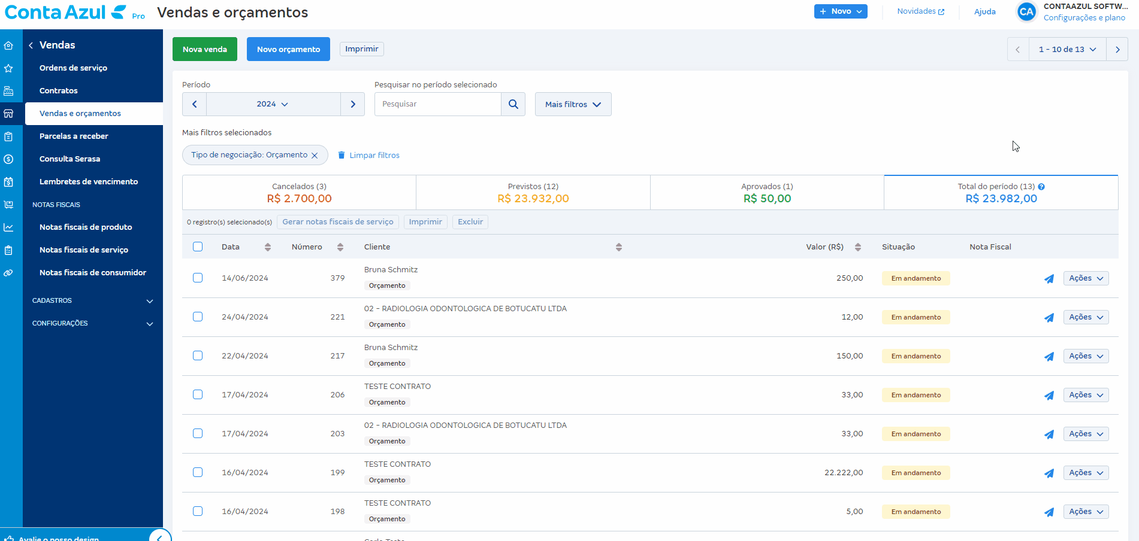Go to next period with right arrow
1139x541 pixels.
(x=353, y=104)
